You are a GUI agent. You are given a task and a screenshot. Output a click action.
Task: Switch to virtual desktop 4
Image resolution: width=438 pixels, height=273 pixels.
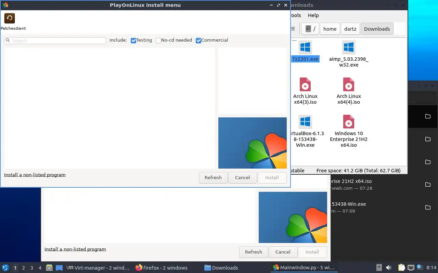[x=40, y=268]
